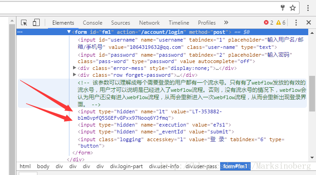
Task: Toggle the device toolbar icon
Action: pyautogui.click(x=36, y=22)
